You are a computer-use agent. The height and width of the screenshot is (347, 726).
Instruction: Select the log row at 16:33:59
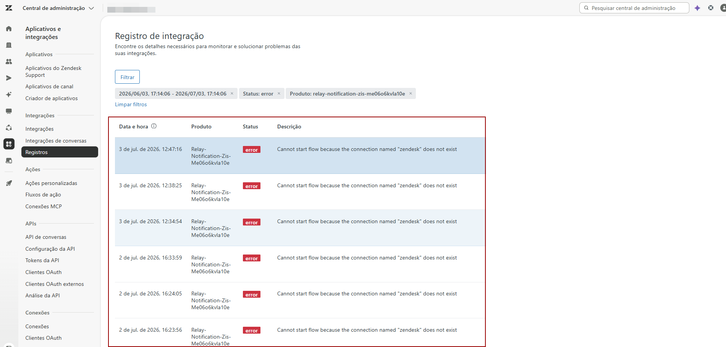[300, 264]
